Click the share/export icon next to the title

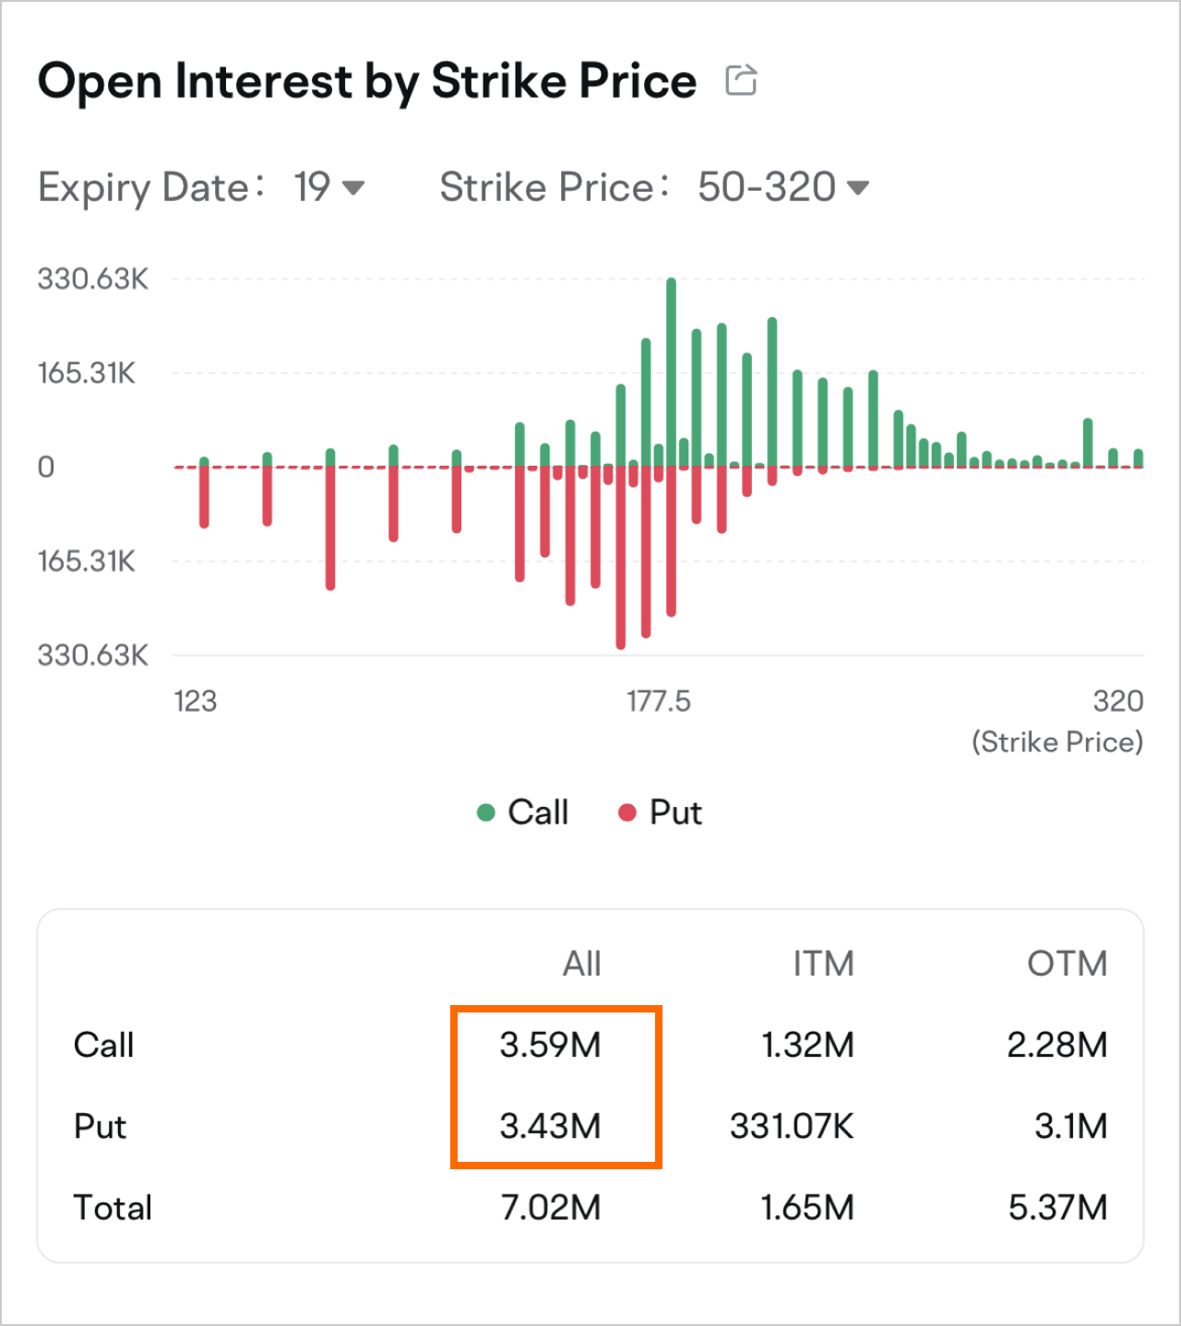tap(739, 80)
